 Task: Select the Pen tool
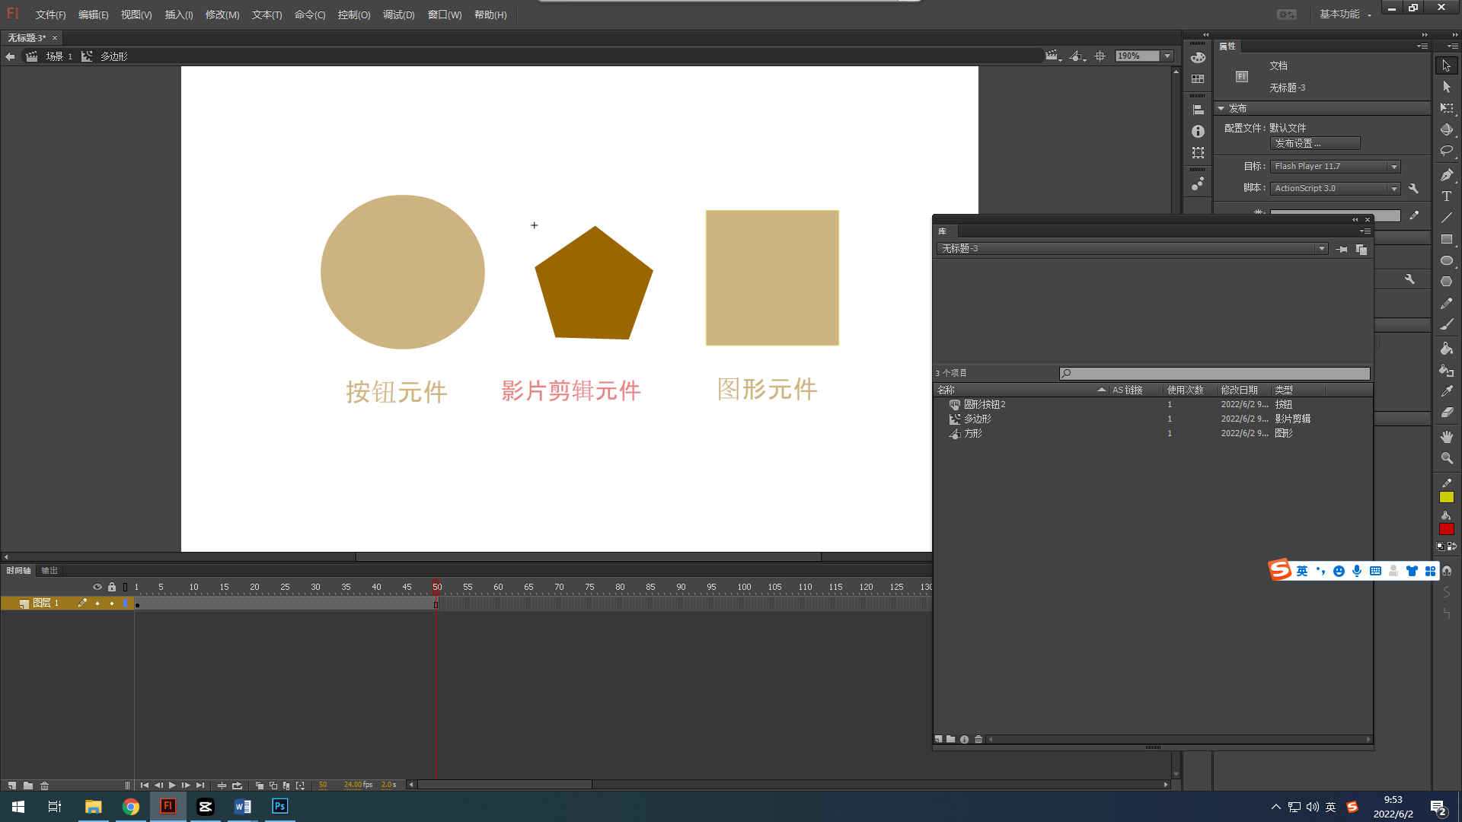click(x=1446, y=175)
